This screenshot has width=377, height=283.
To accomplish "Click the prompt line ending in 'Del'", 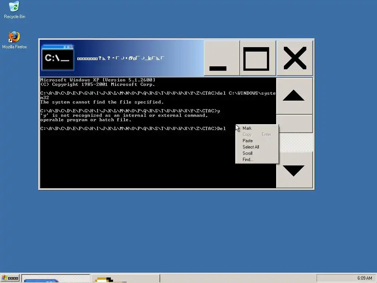I will 133,129.
